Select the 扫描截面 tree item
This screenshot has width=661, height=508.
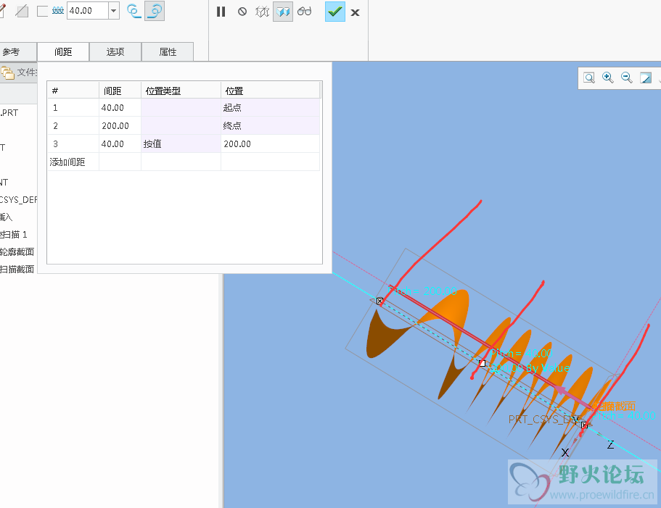(x=17, y=269)
